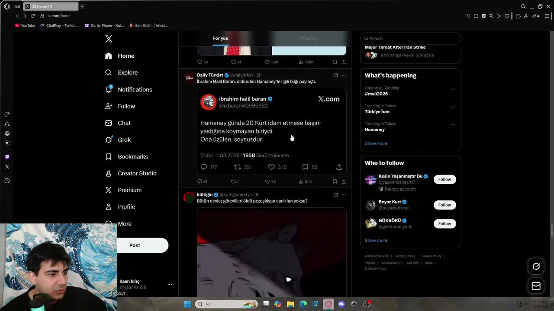The image size is (554, 311).
Task: Like the Daily Türkist post with 45 likes
Action: 270,182
